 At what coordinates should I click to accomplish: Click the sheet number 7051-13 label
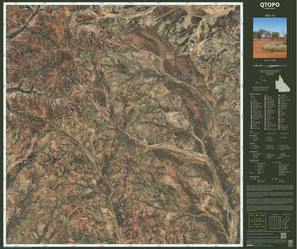click(270, 15)
